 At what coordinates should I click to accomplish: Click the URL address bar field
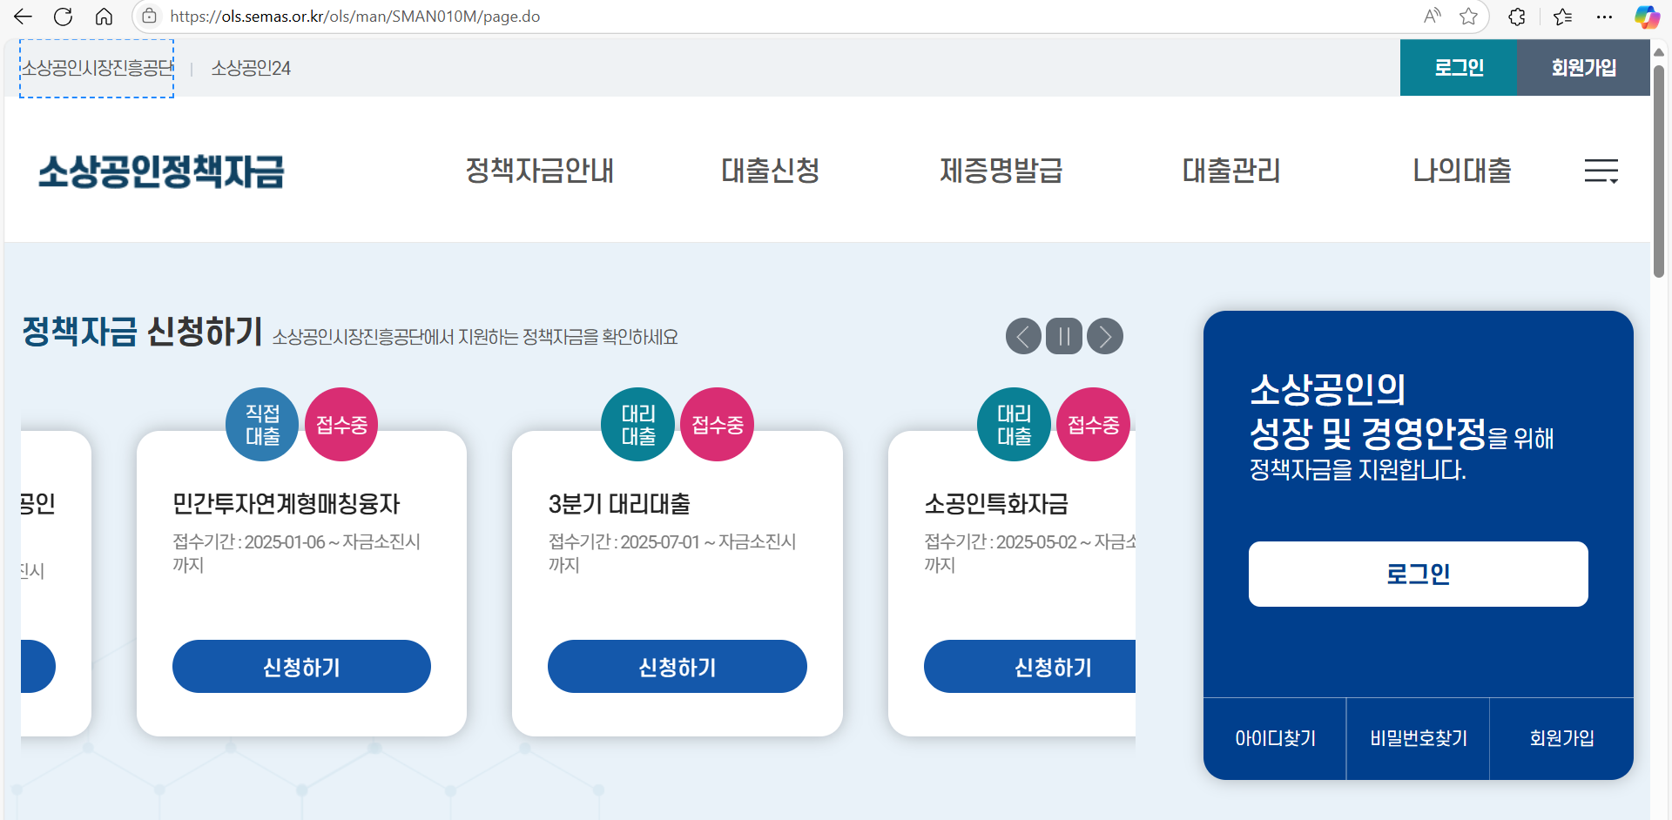point(784,17)
